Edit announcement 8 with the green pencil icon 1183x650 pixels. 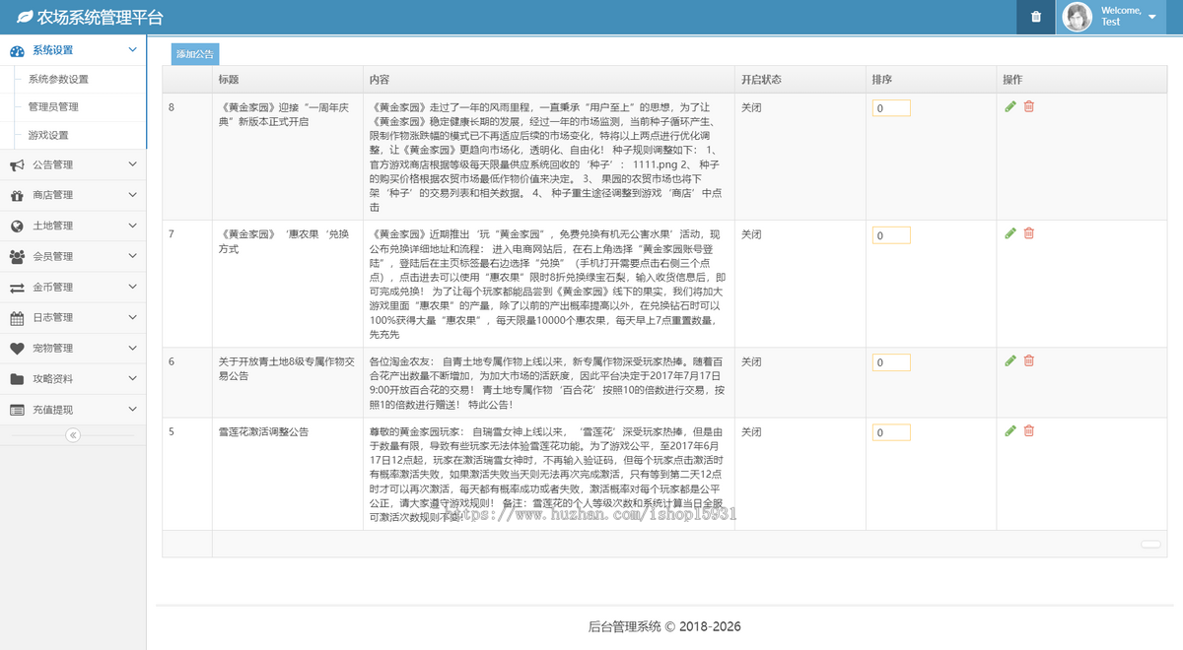point(1009,105)
